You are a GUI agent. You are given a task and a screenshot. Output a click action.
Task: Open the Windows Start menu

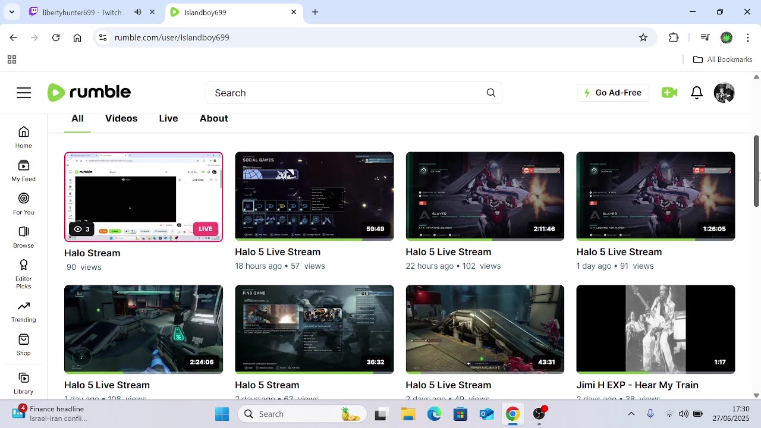(x=222, y=414)
